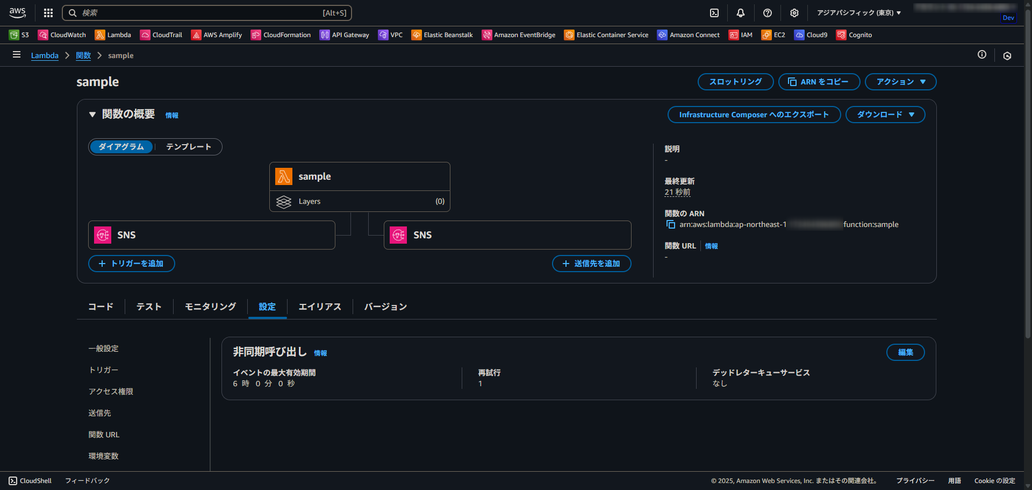
Task: Click 送信先を追加 button
Action: (592, 264)
